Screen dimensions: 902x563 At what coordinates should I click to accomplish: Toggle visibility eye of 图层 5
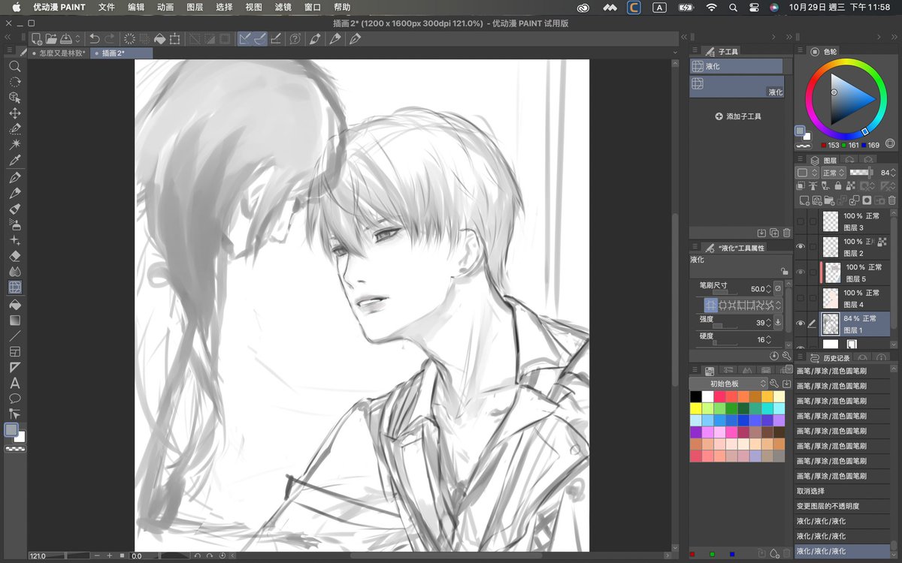point(801,272)
